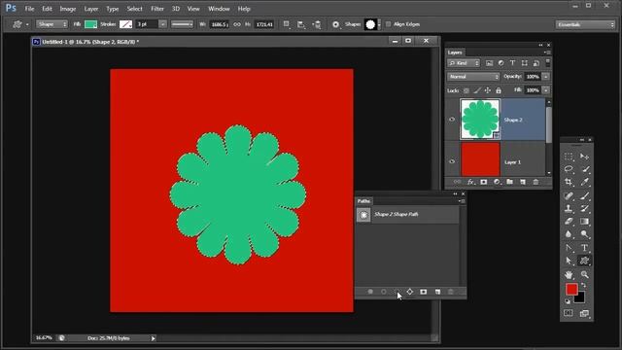
Task: Toggle type layer filter
Action: coord(512,63)
